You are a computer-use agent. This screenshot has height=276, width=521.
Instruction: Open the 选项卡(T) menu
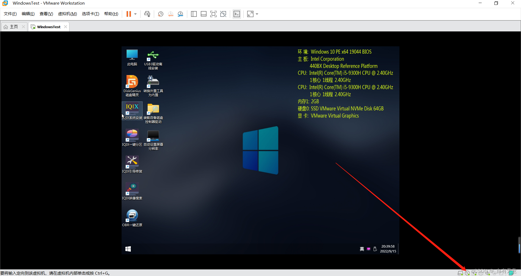click(91, 14)
